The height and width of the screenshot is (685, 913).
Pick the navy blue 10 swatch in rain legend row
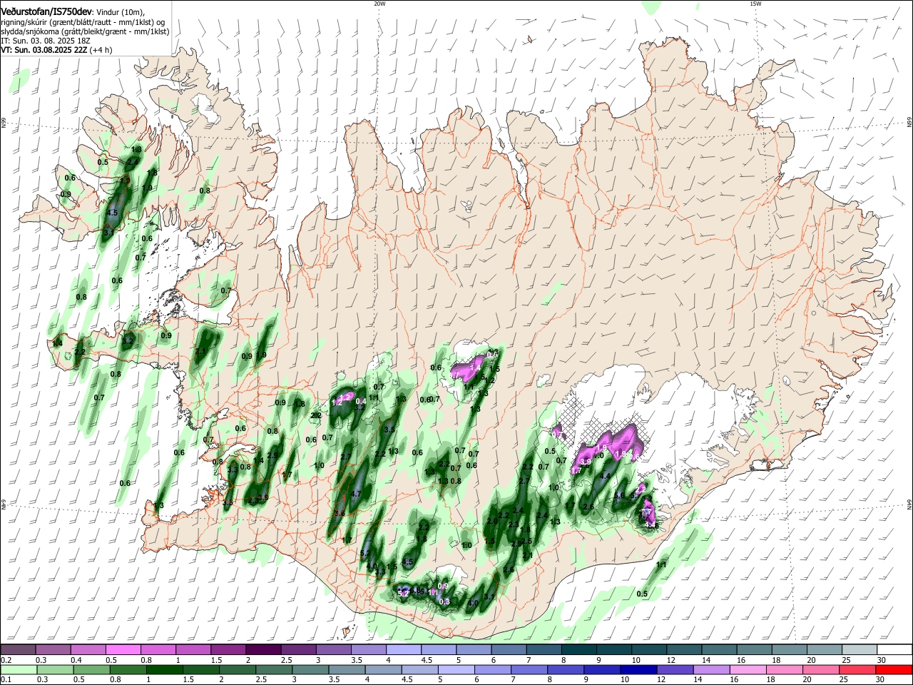638,669
